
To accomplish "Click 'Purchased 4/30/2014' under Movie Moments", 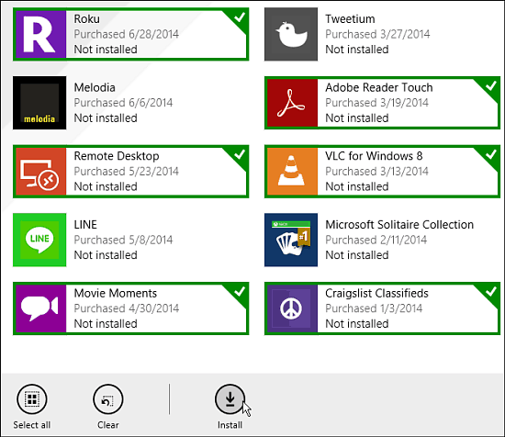I will click(127, 308).
